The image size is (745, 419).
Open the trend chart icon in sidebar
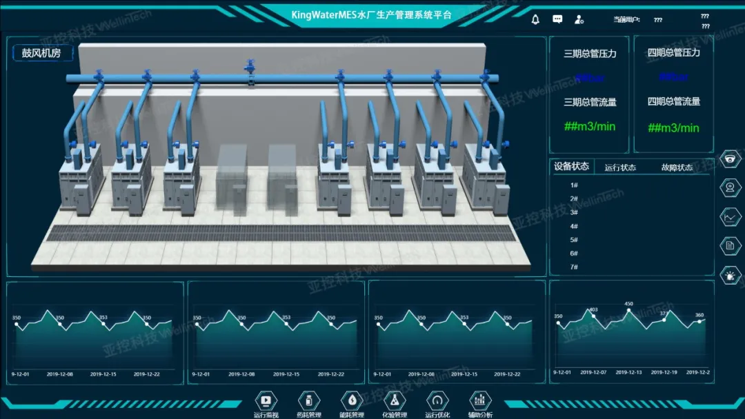[730, 216]
